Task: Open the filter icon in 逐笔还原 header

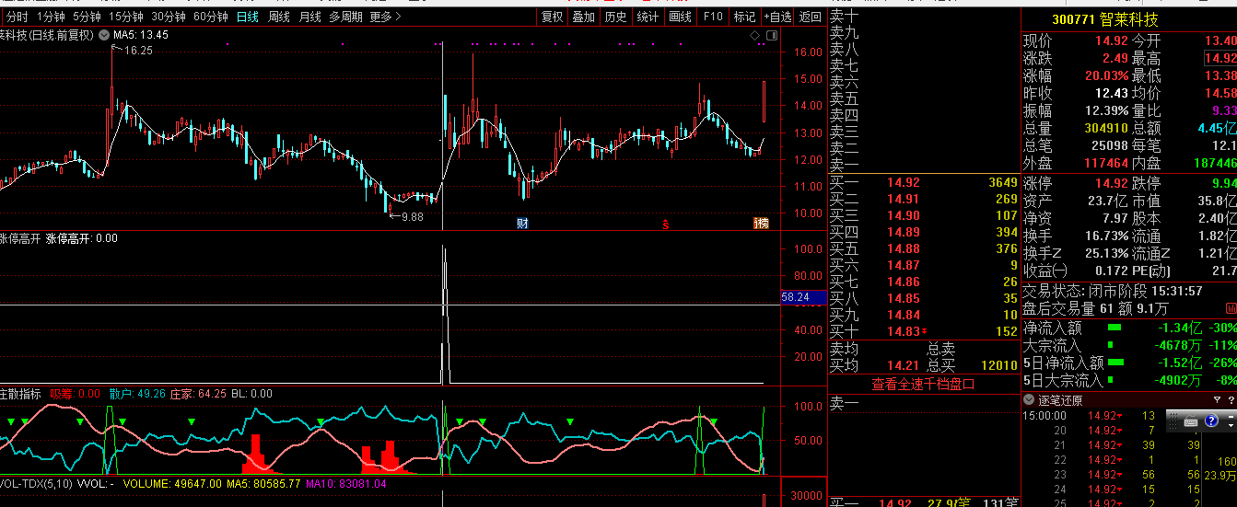Action: 1217,399
